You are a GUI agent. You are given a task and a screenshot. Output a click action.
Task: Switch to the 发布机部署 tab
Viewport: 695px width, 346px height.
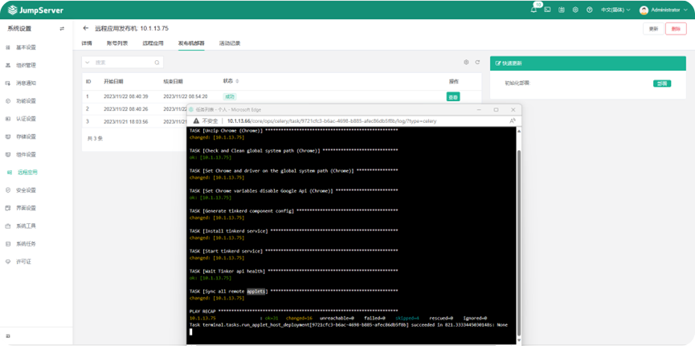[x=191, y=43]
